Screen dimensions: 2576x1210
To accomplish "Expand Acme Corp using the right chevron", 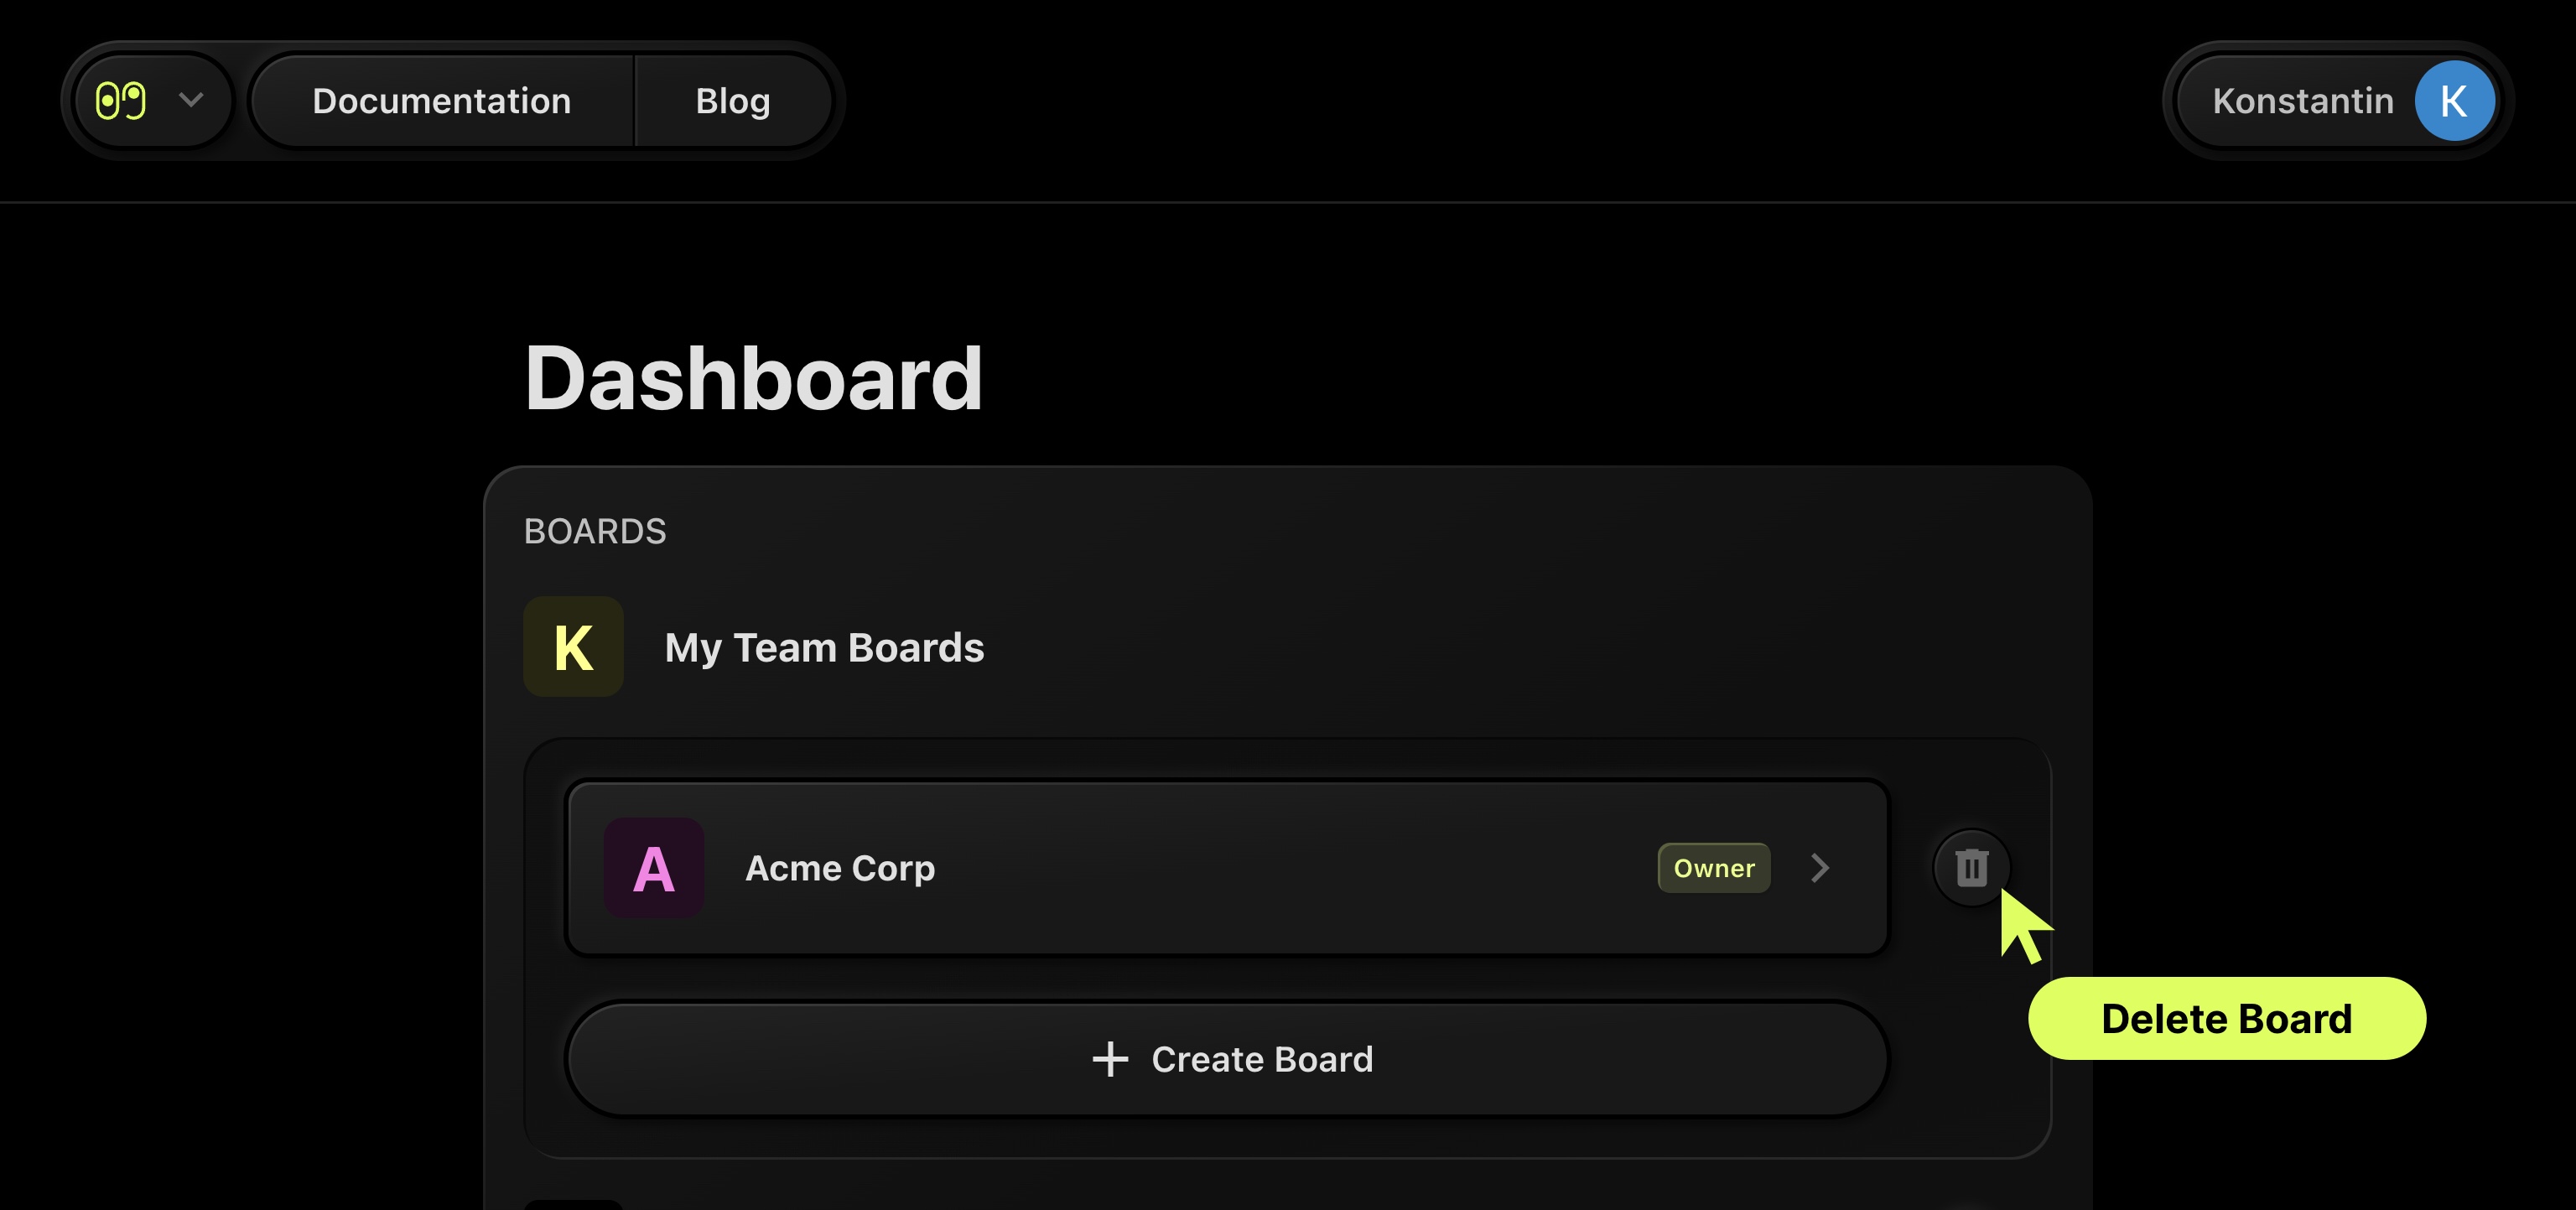I will (x=1820, y=868).
